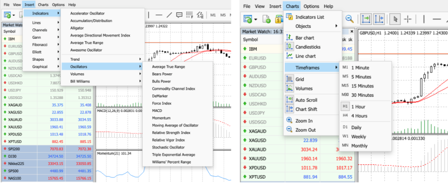Expand the Bill Williams indicators submenu
Image resolution: width=448 pixels, height=183 pixels.
point(102,81)
